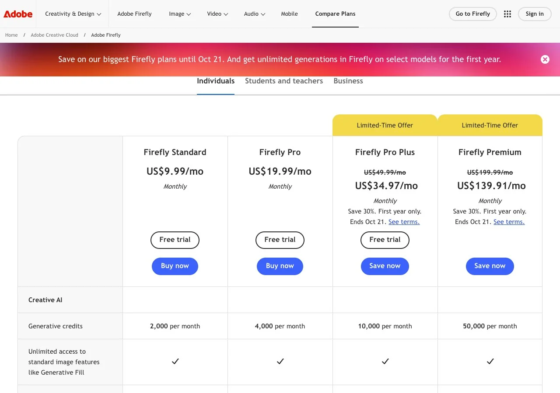
Task: Click the Firefly Premium plan title
Action: [490, 152]
